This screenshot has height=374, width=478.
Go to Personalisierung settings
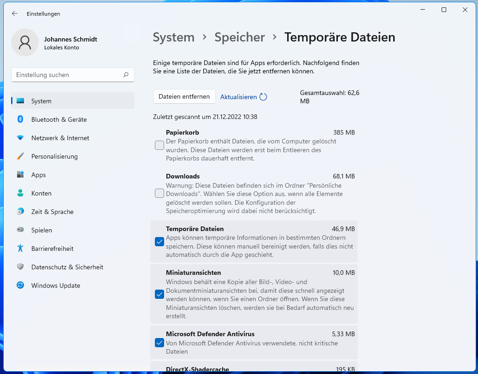pos(72,156)
